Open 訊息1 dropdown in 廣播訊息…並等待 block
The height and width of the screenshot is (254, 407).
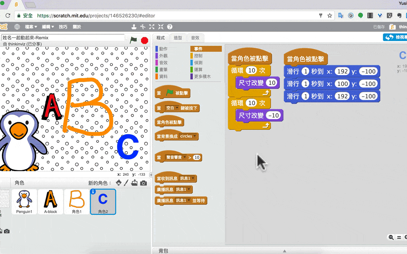click(x=183, y=200)
